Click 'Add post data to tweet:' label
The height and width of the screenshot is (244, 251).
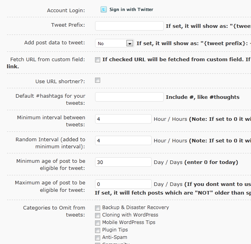coord(55,43)
